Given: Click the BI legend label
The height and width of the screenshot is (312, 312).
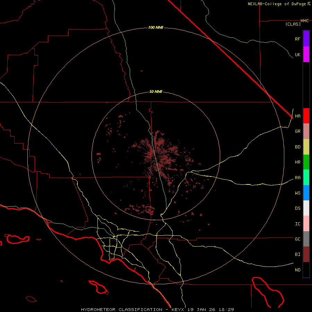Looking at the screenshot, I should (297, 254).
